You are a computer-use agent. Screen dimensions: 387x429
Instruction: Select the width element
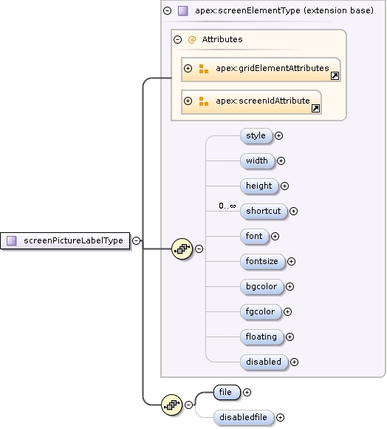click(x=258, y=161)
